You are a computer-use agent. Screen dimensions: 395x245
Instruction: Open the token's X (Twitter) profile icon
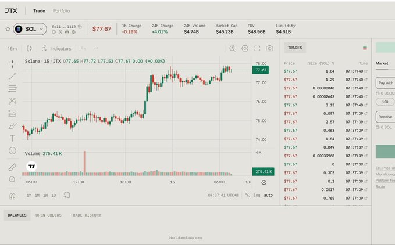pos(61,32)
